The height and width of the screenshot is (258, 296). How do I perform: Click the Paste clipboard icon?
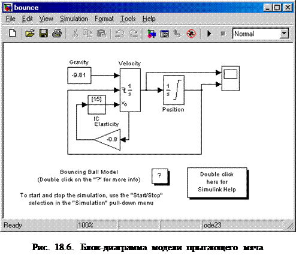click(101, 33)
